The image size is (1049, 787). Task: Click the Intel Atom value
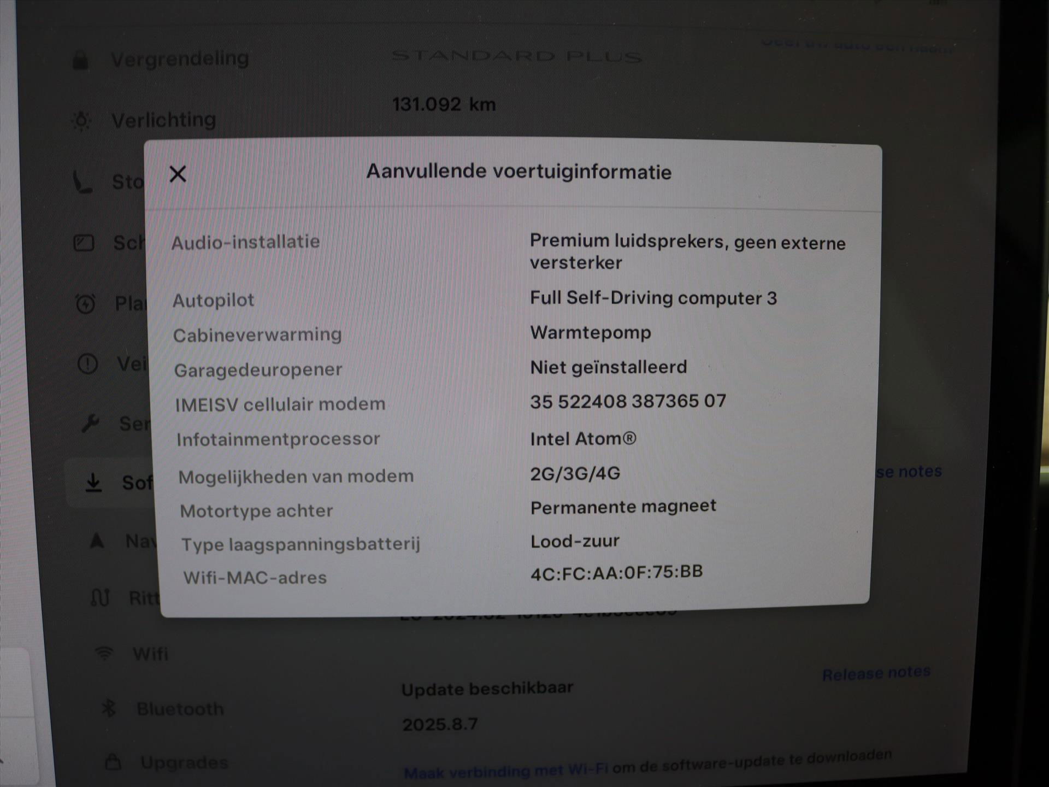click(583, 438)
